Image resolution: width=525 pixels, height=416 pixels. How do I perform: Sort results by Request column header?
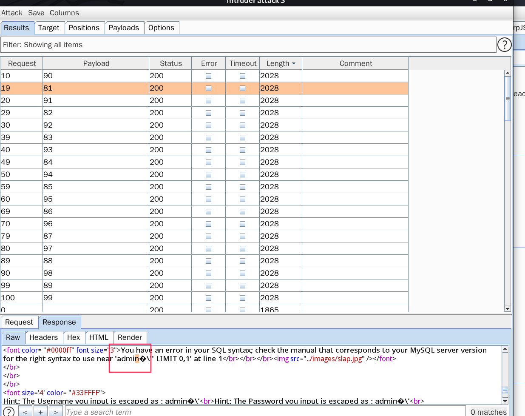pos(22,63)
